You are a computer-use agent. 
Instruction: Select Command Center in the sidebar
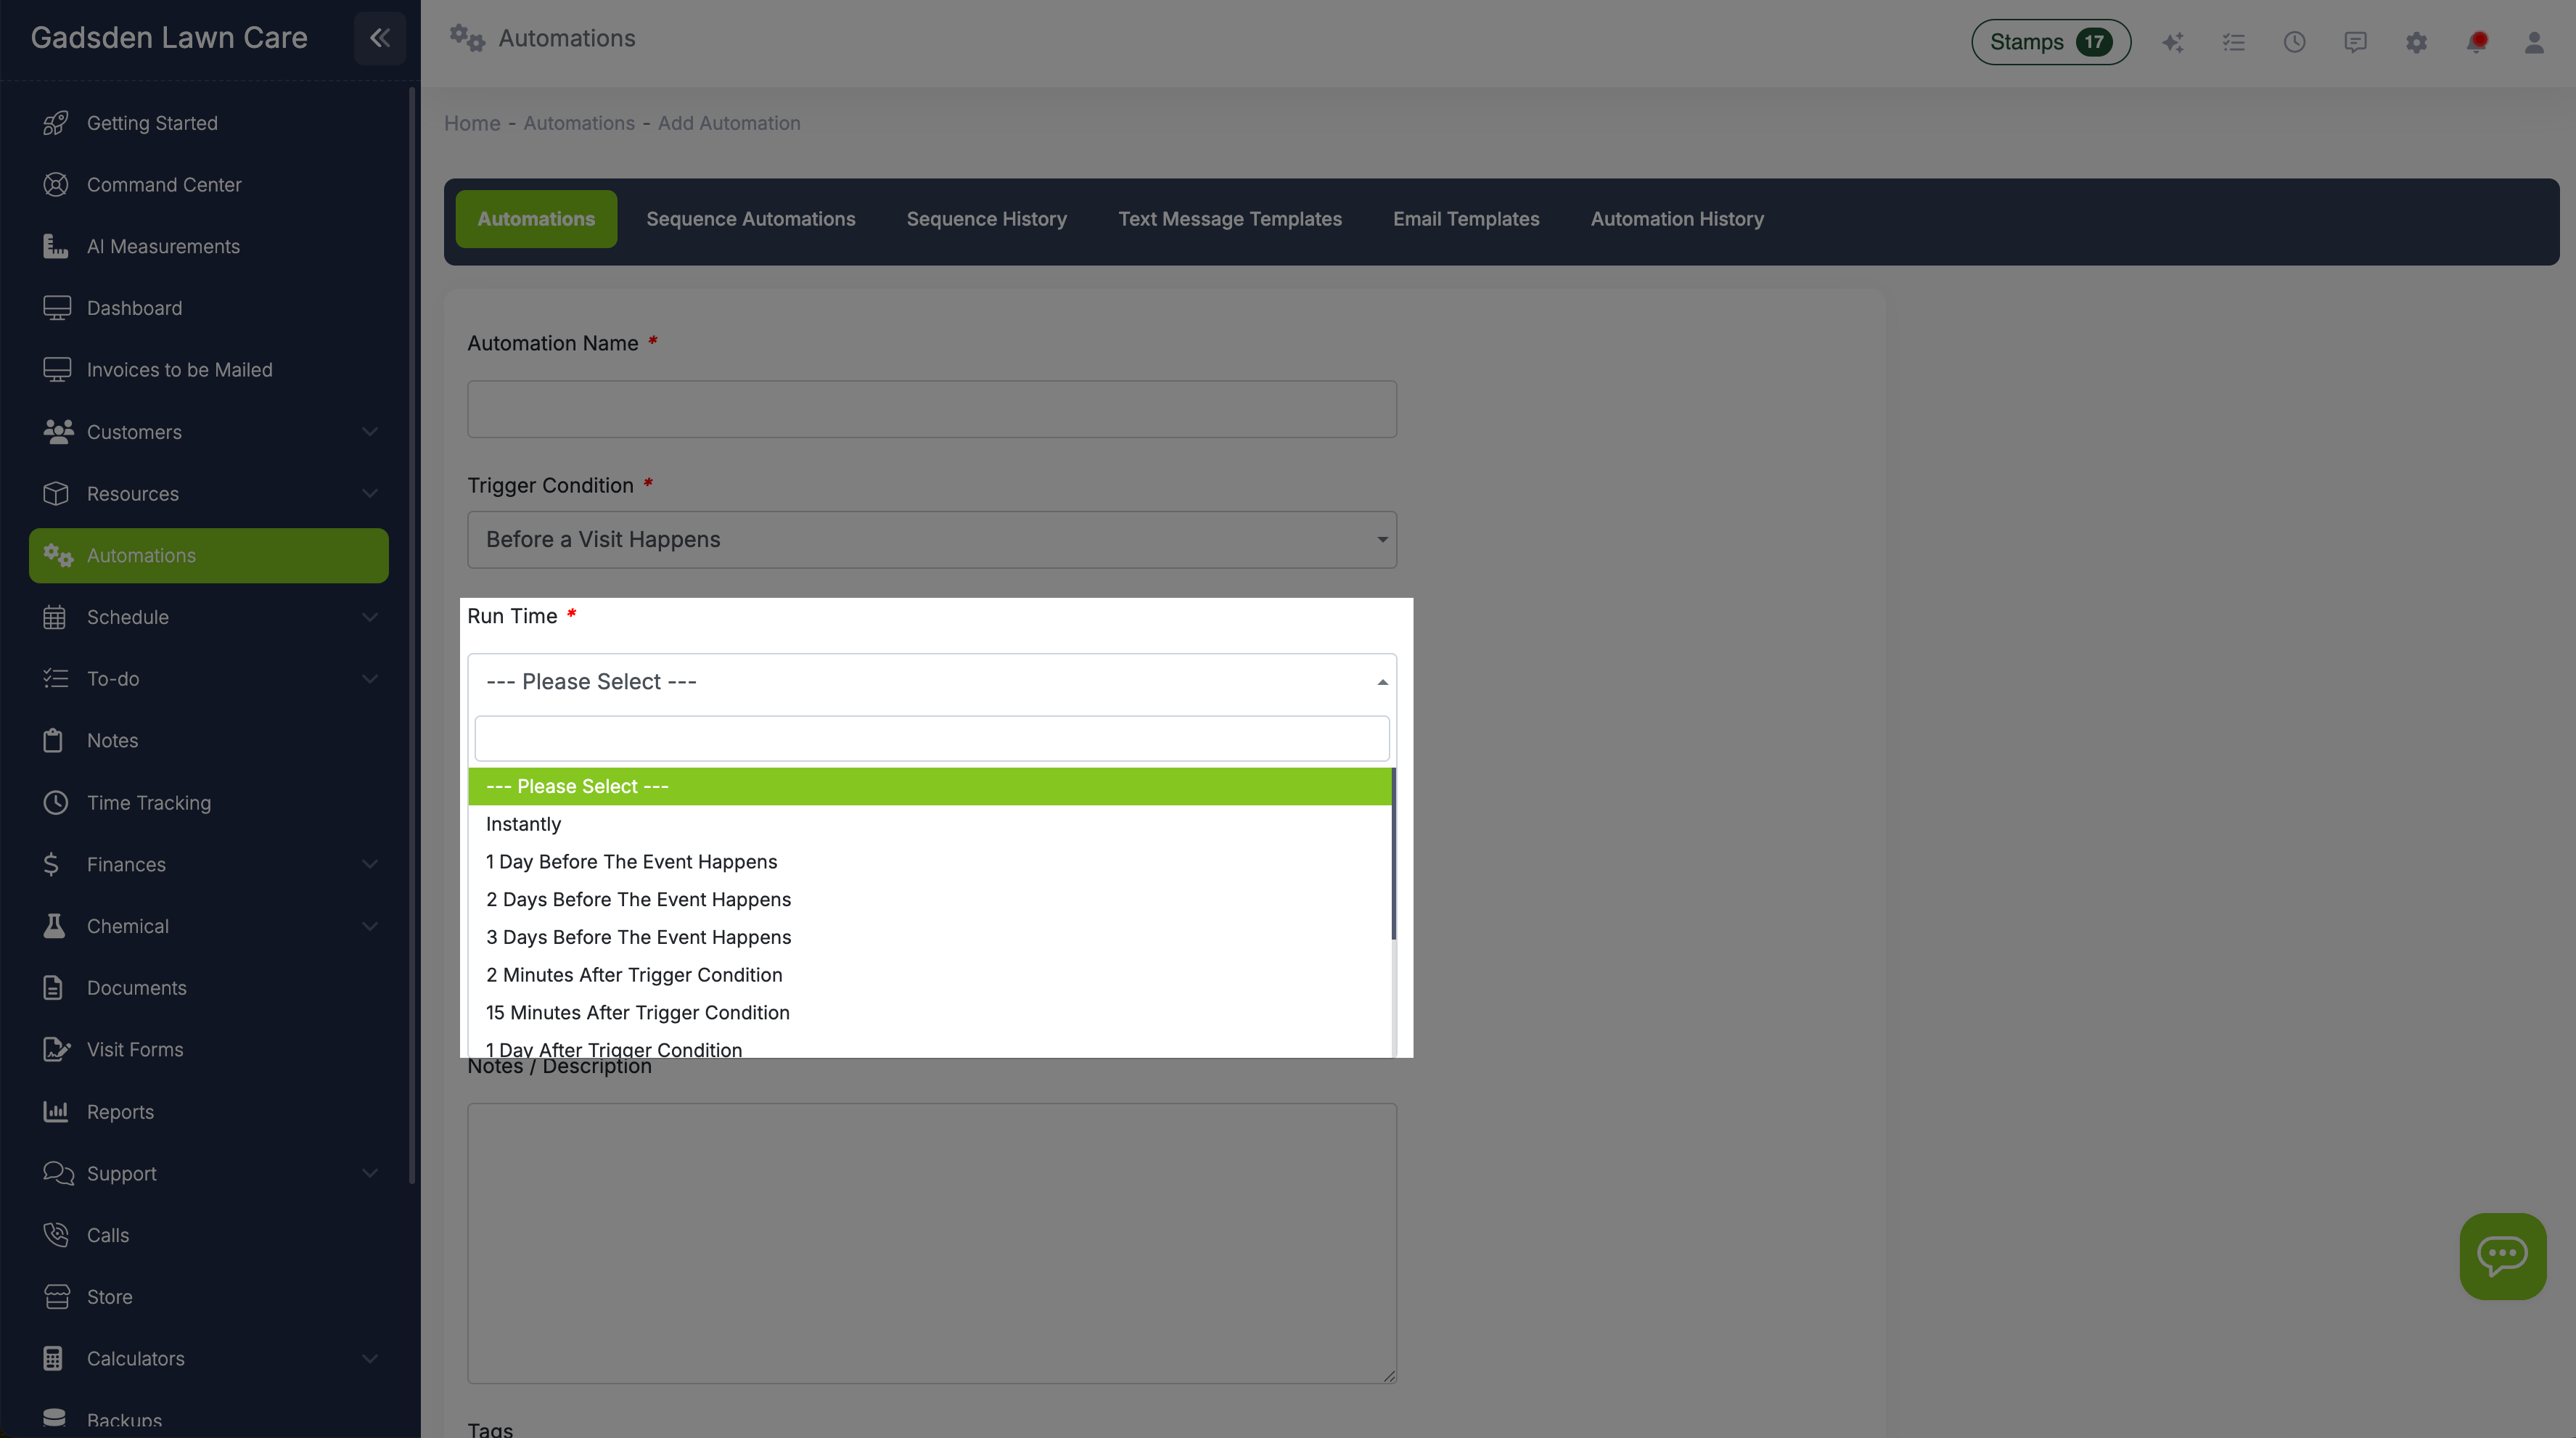point(163,184)
